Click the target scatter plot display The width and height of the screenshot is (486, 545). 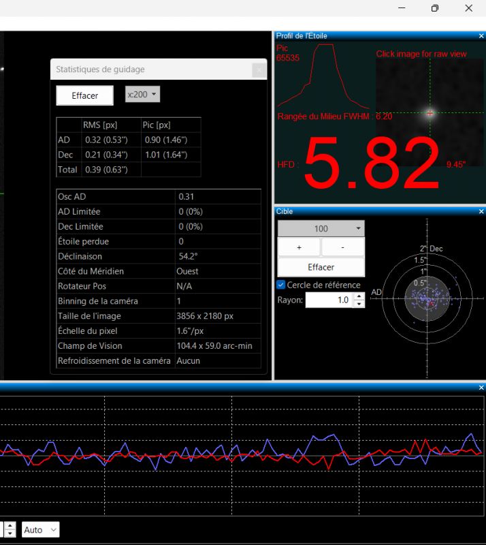(427, 298)
